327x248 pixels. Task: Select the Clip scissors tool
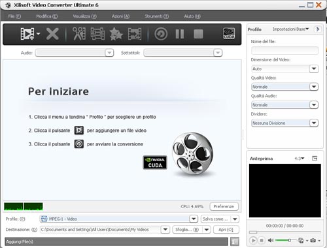pos(79,34)
